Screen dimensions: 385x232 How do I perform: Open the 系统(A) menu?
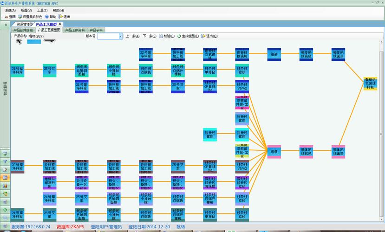click(10, 10)
